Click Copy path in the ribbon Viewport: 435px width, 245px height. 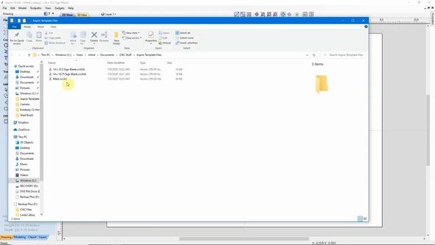pos(53,38)
